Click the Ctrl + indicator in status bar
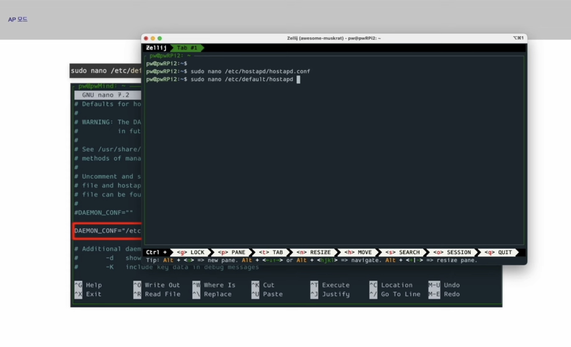Screen dimensions: 571x347 point(156,252)
